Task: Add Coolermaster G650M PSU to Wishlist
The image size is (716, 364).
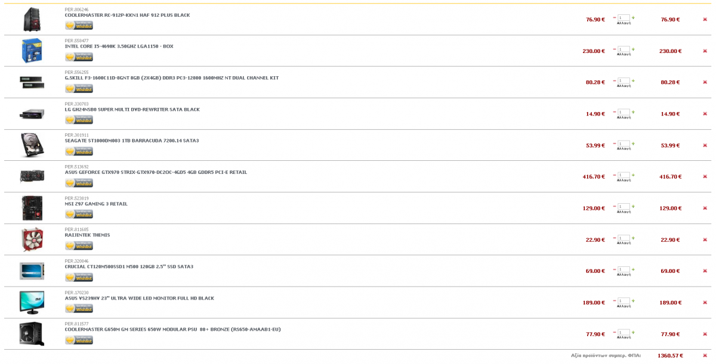Action: (x=79, y=340)
